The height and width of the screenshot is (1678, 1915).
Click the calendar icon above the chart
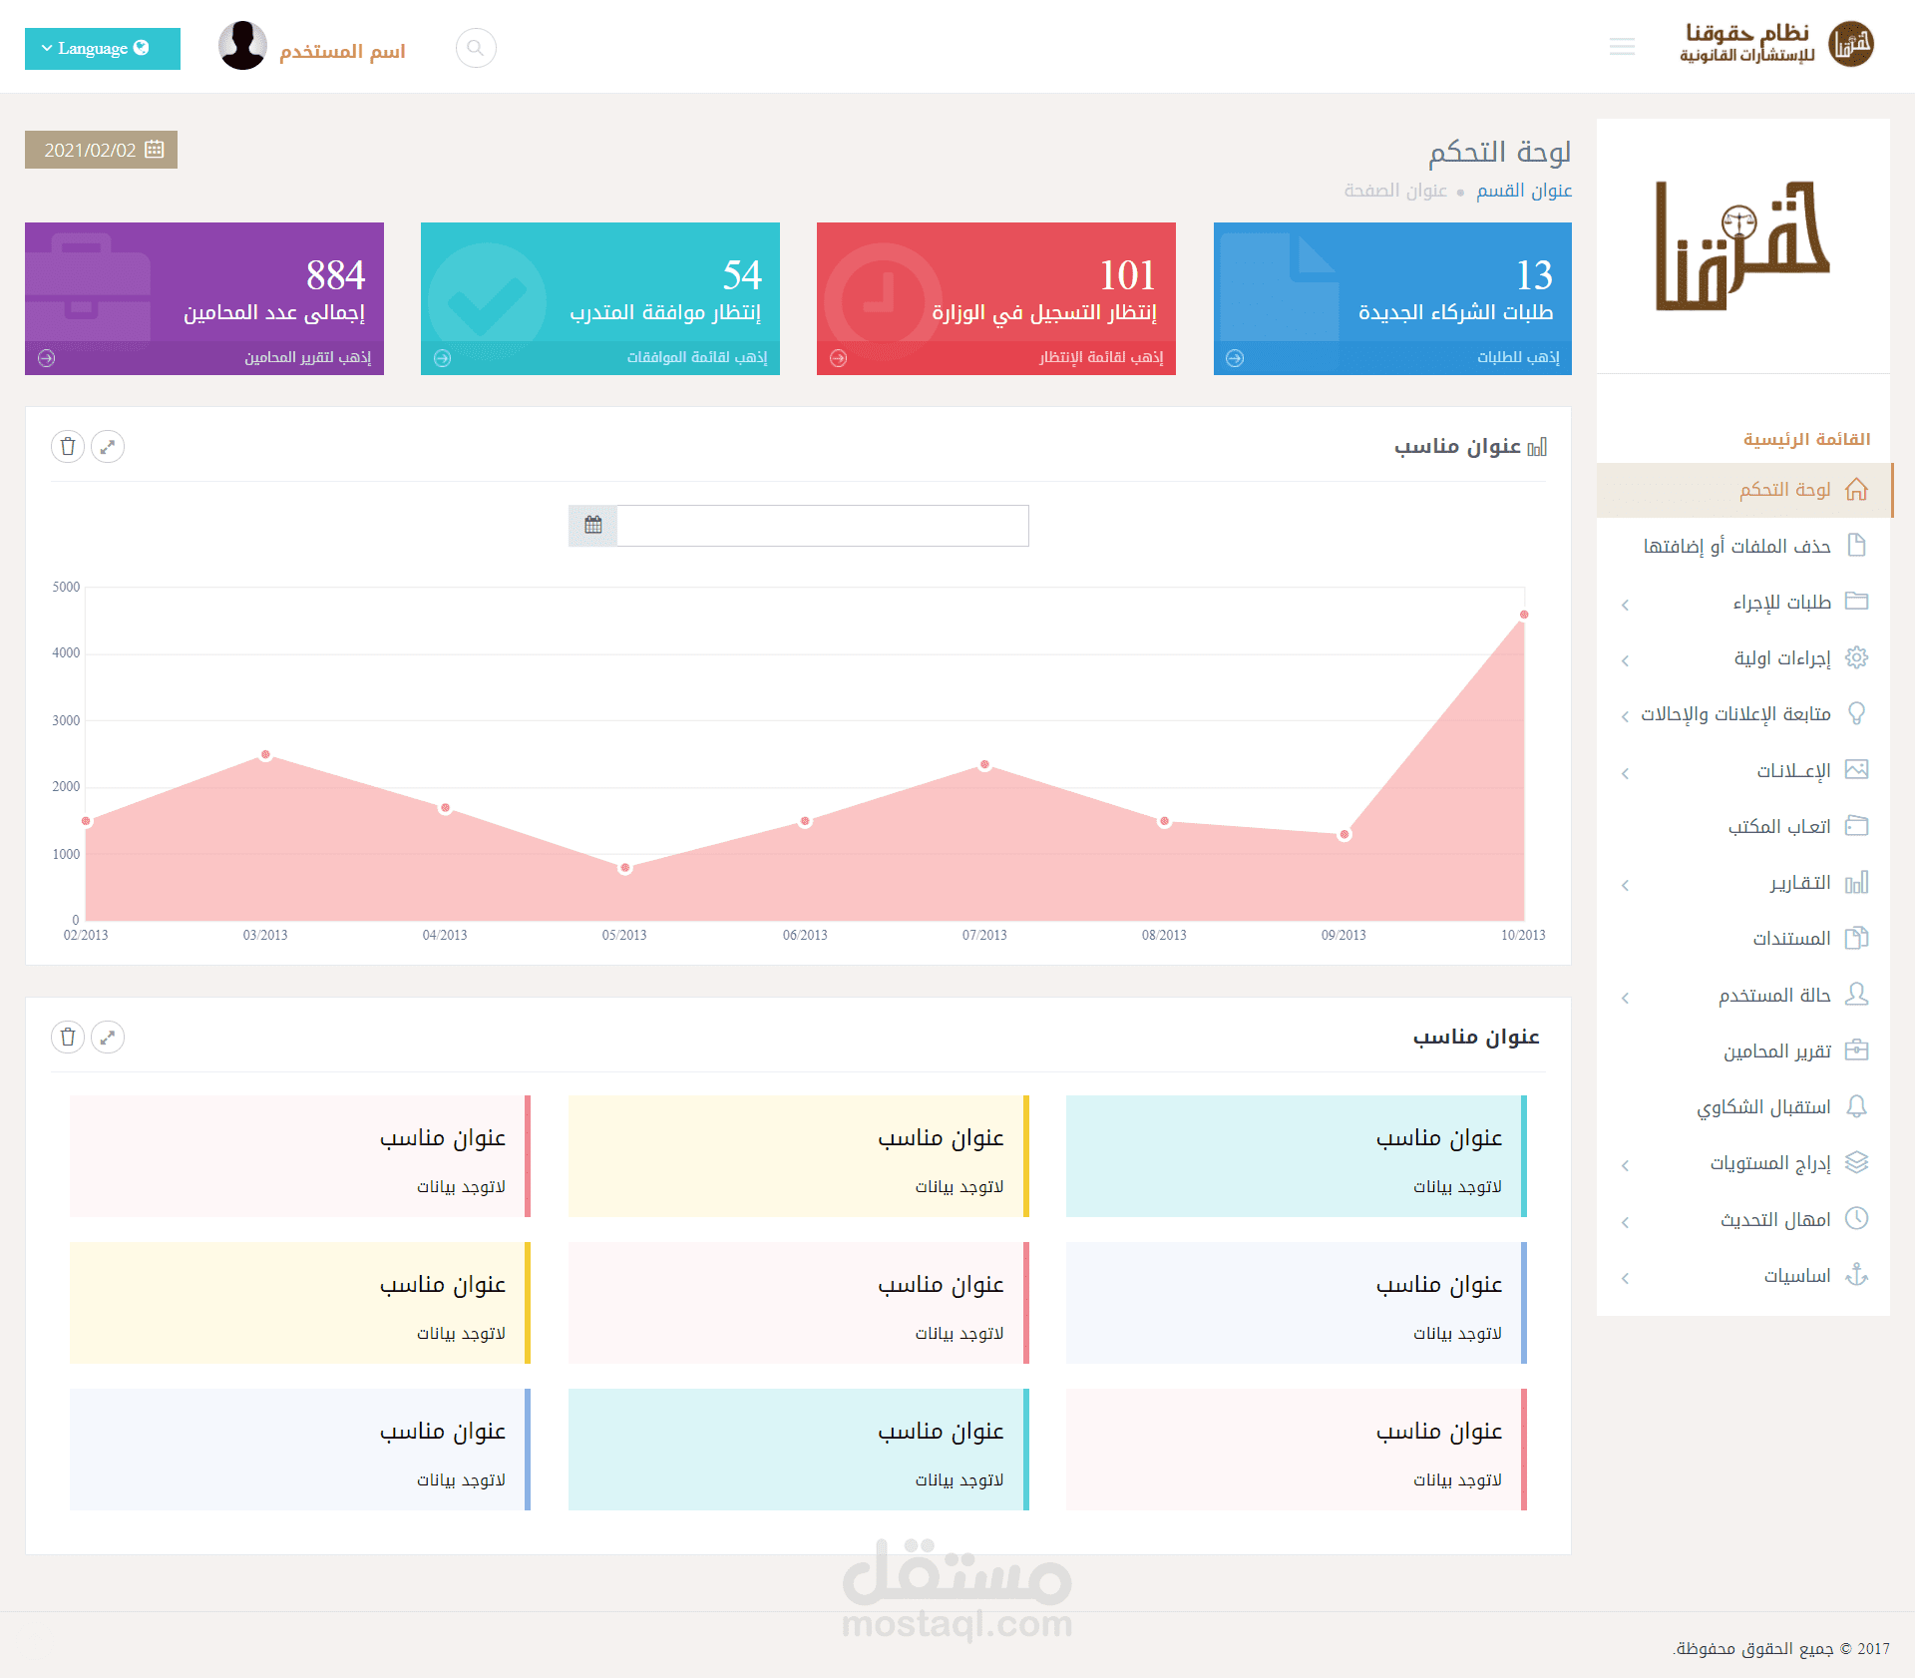point(592,524)
